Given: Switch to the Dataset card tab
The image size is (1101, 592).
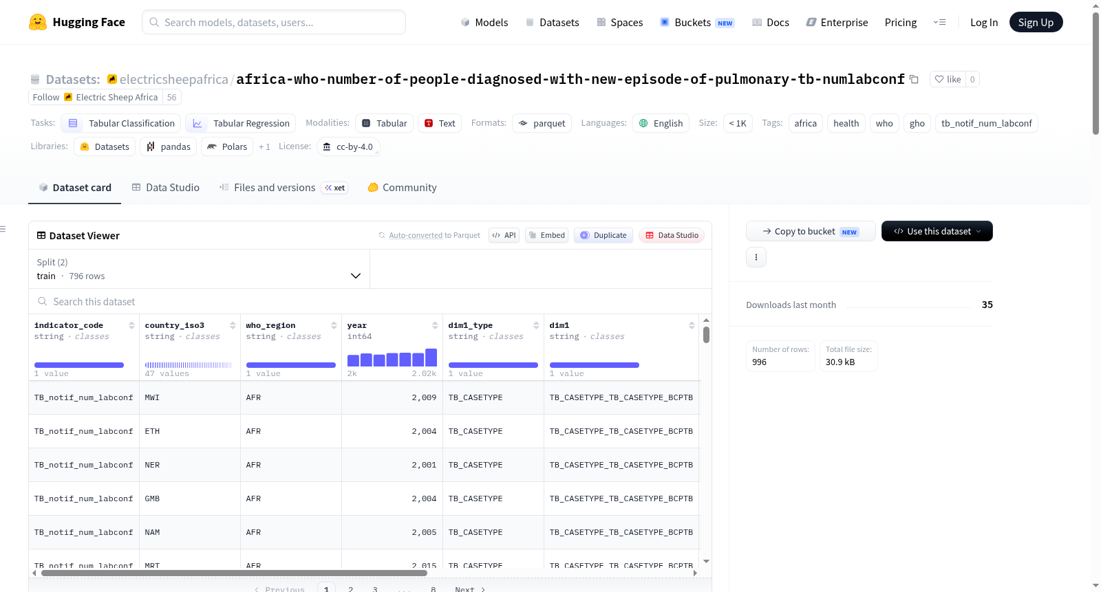Looking at the screenshot, I should point(74,188).
